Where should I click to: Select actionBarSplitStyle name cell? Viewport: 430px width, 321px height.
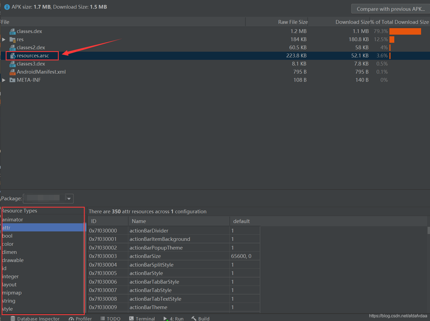tap(179, 265)
